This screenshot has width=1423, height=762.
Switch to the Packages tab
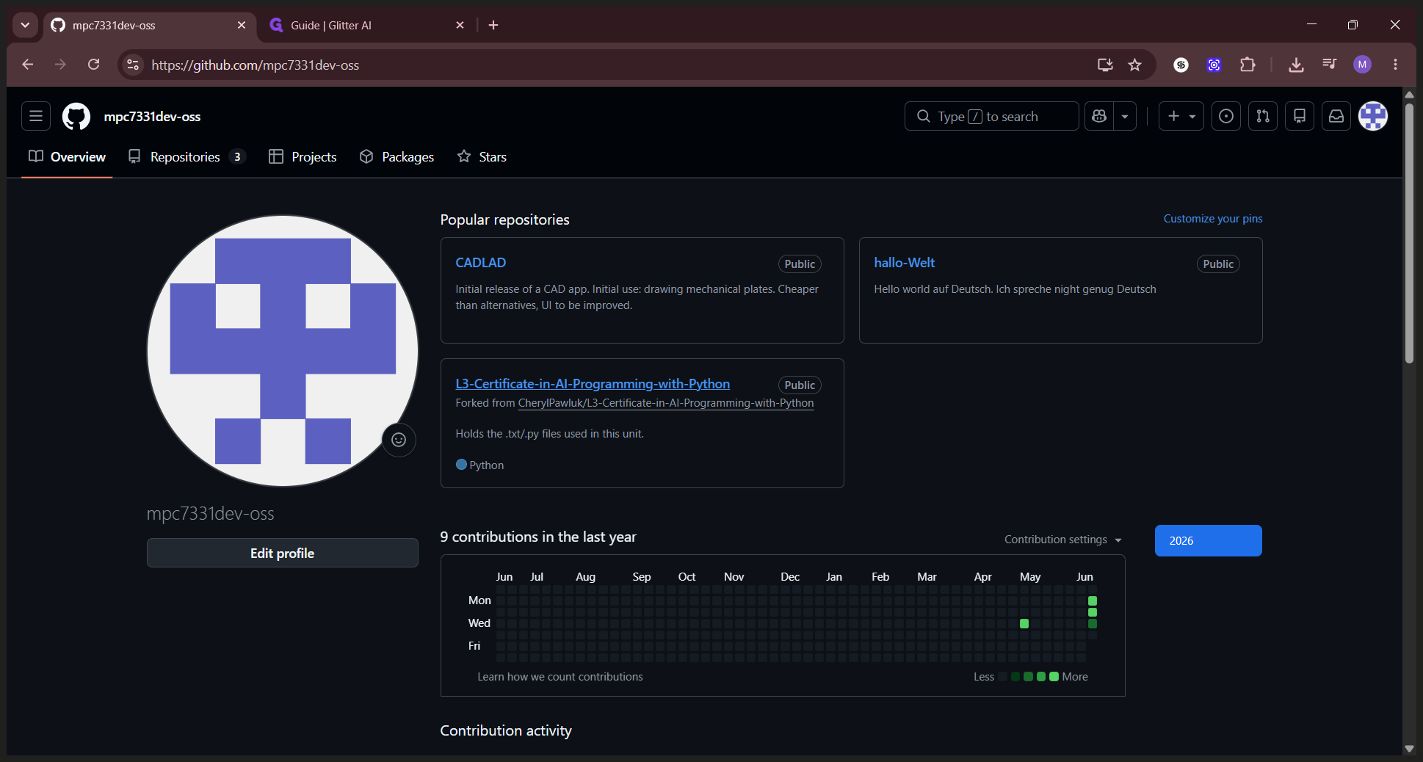[x=397, y=156]
